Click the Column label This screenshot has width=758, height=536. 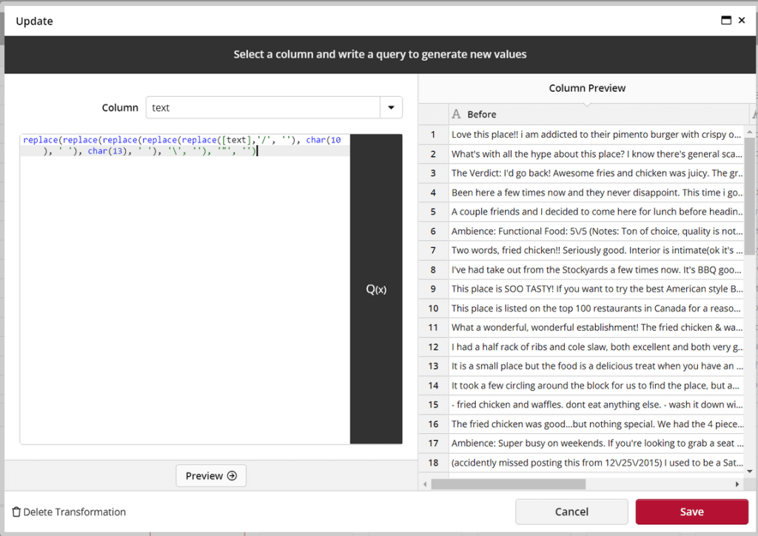120,107
